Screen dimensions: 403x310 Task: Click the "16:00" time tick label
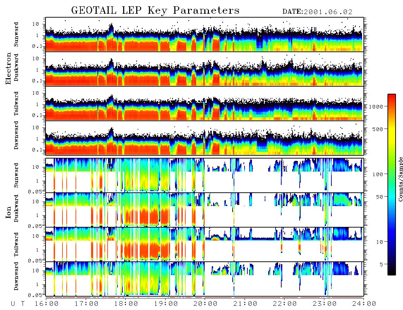pyautogui.click(x=47, y=304)
